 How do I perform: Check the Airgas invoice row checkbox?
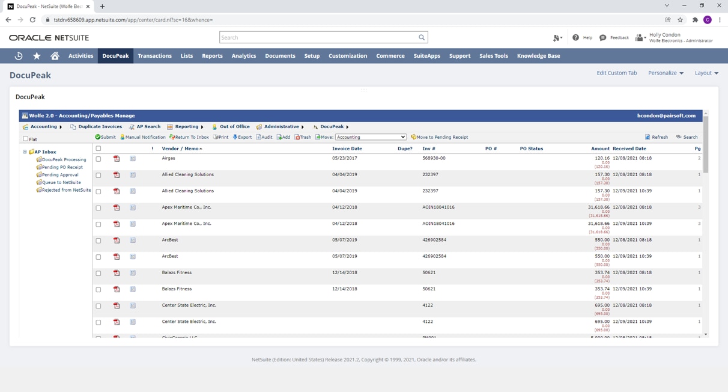click(x=99, y=159)
